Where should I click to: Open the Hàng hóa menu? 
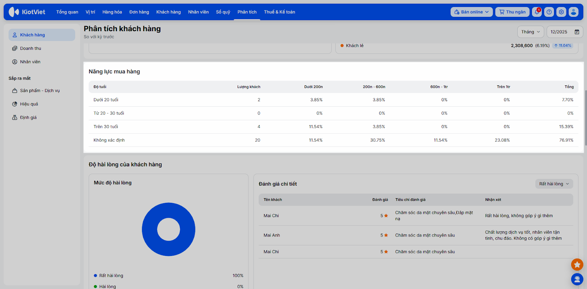tap(112, 12)
